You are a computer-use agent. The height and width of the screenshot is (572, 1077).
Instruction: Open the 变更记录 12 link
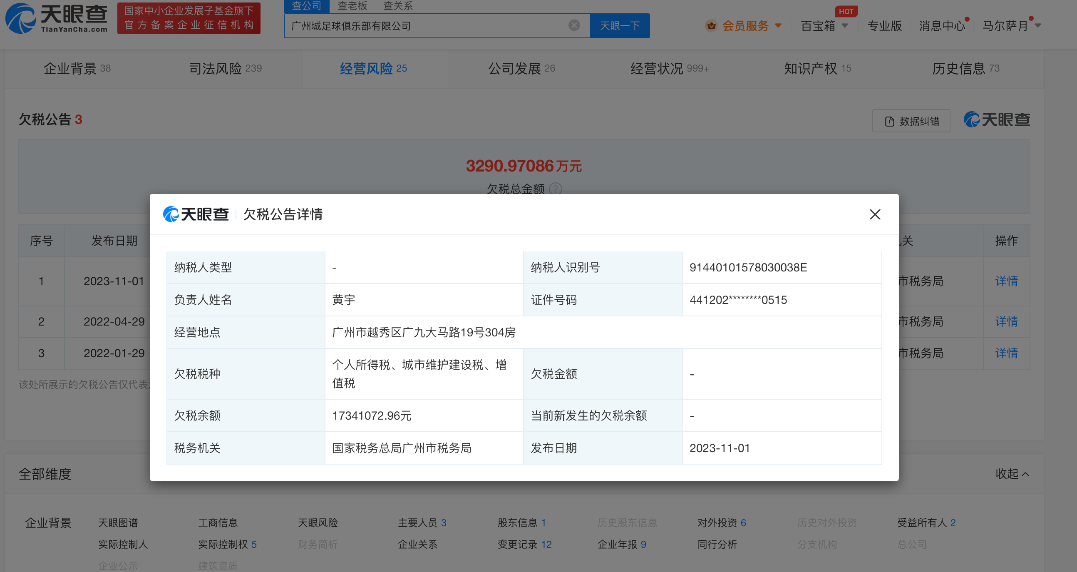pos(525,545)
